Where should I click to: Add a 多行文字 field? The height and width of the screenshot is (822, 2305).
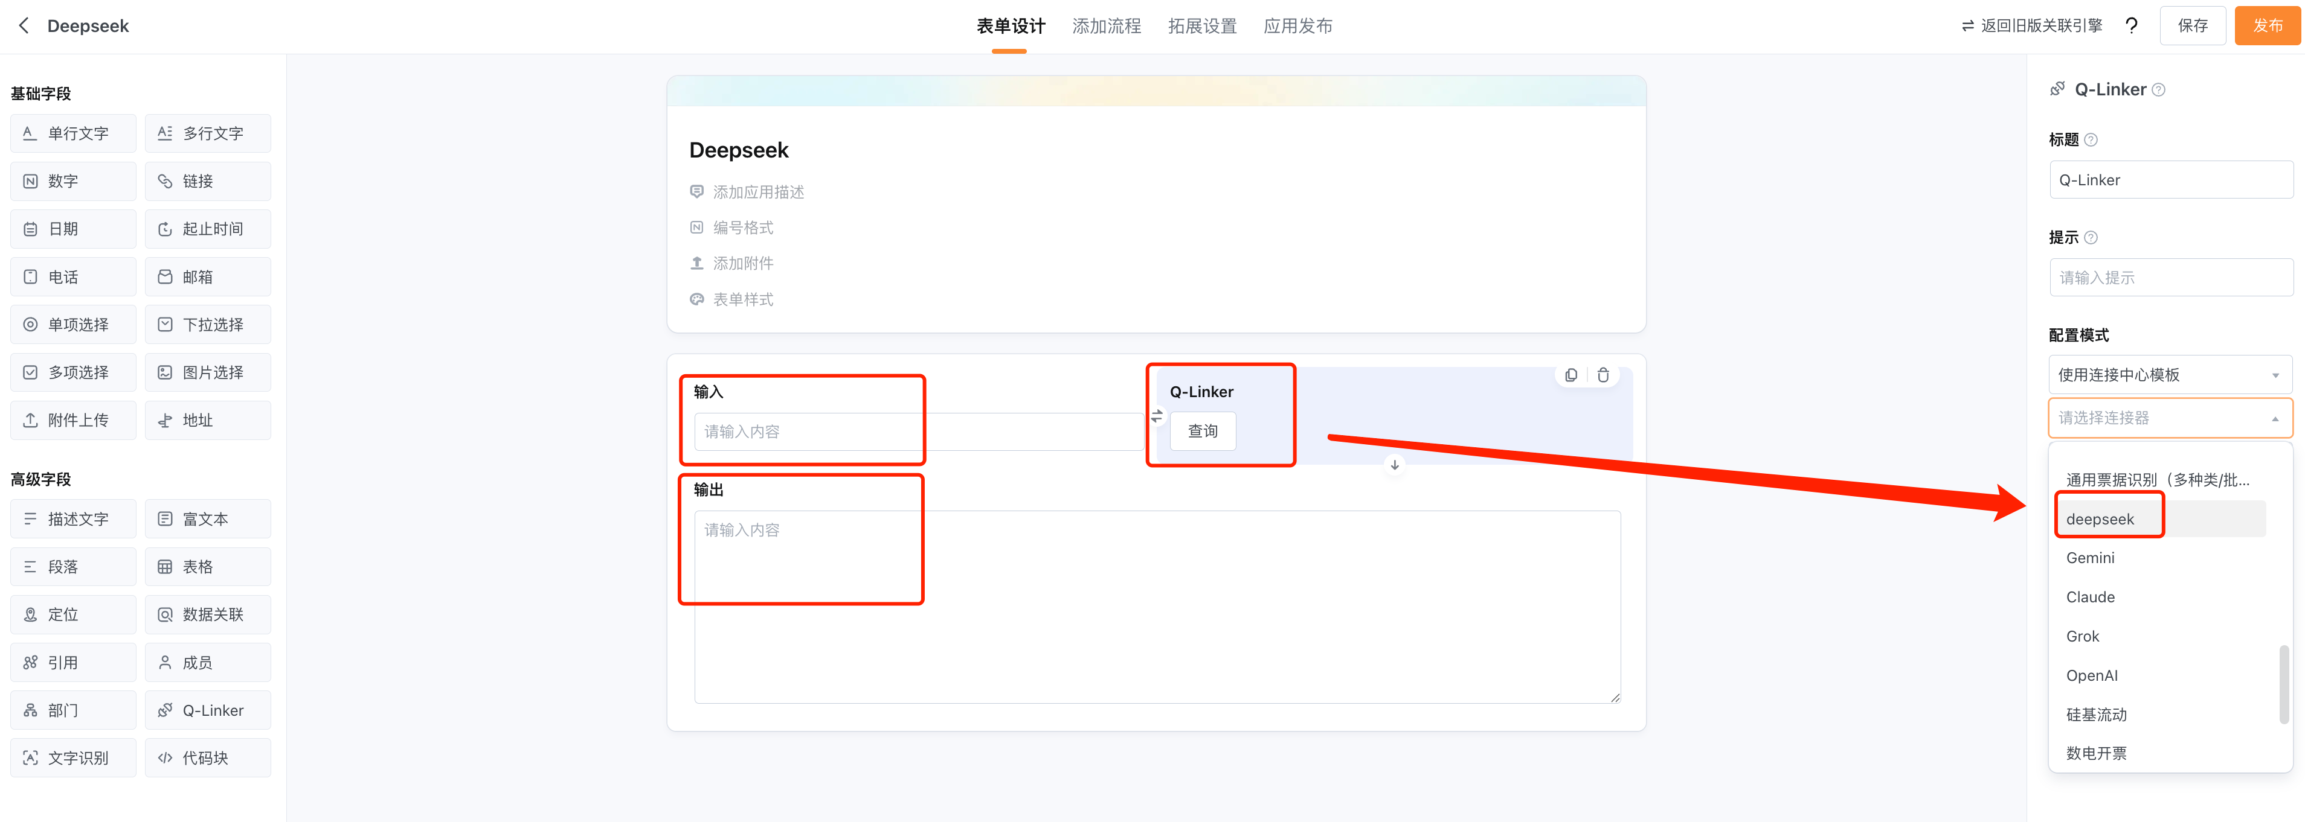click(208, 133)
